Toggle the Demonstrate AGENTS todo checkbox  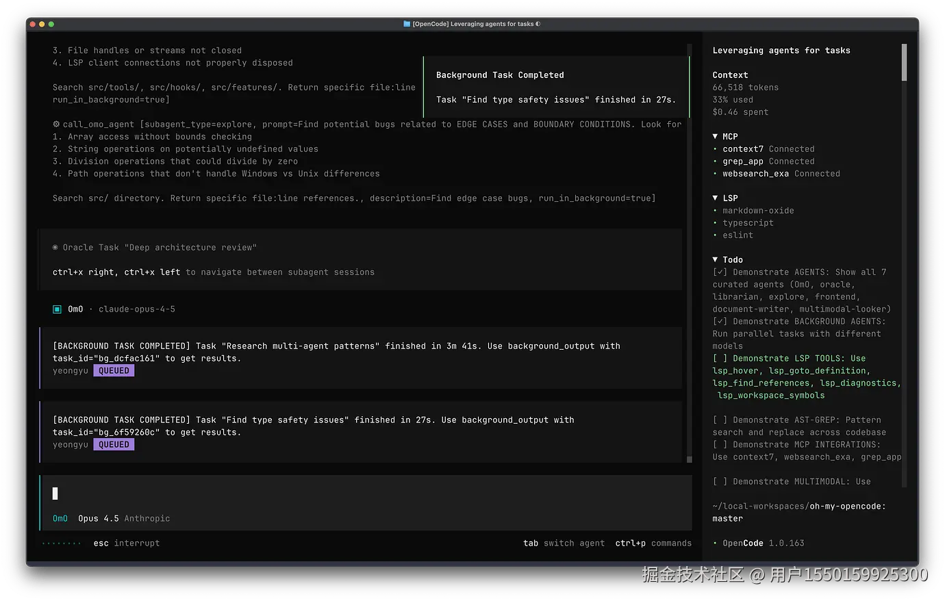[720, 272]
